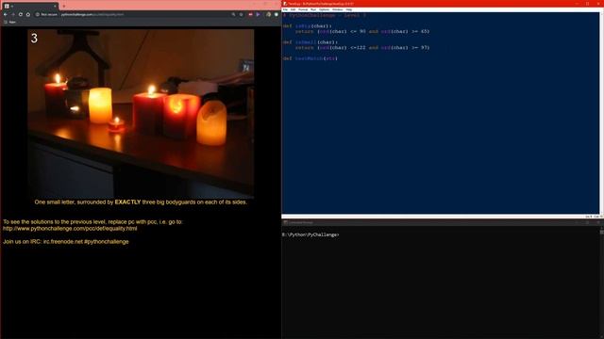Click the red extension icon in Chrome toolbar

pos(250,14)
